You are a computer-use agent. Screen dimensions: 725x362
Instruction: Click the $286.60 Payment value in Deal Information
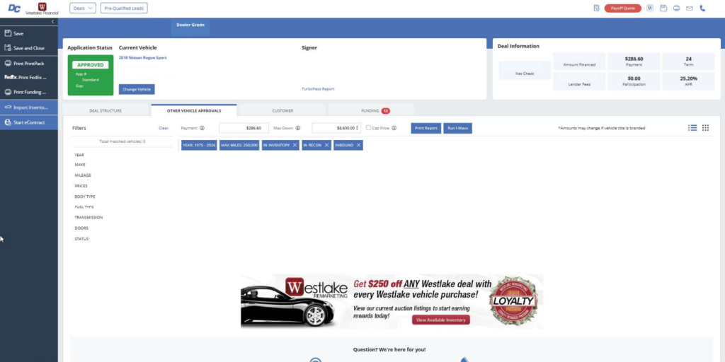tap(634, 59)
